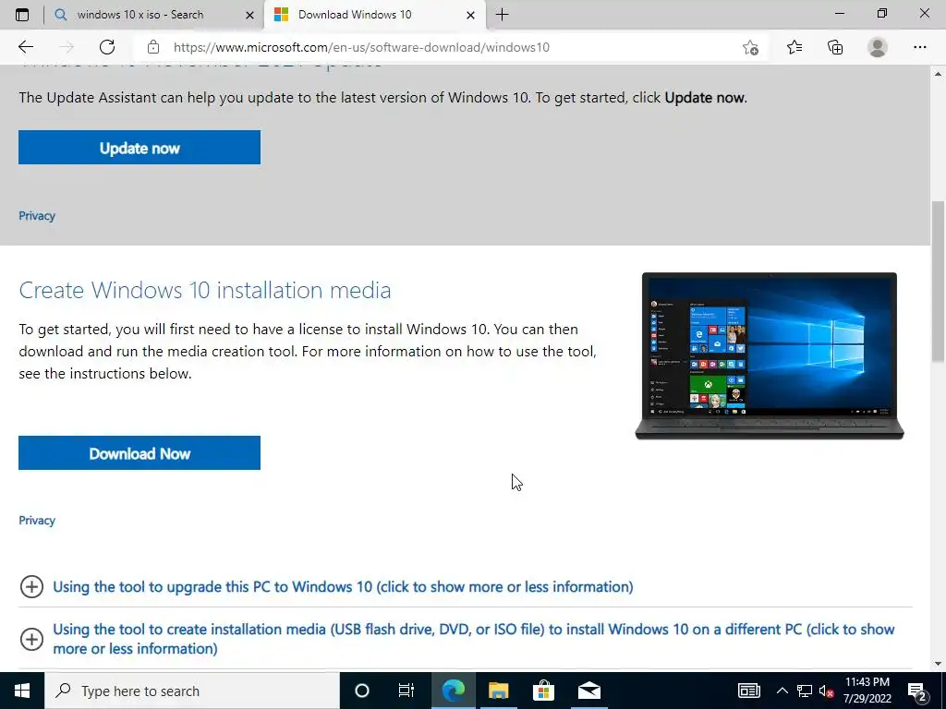Click the page vertical scrollbar thumb

point(939,281)
